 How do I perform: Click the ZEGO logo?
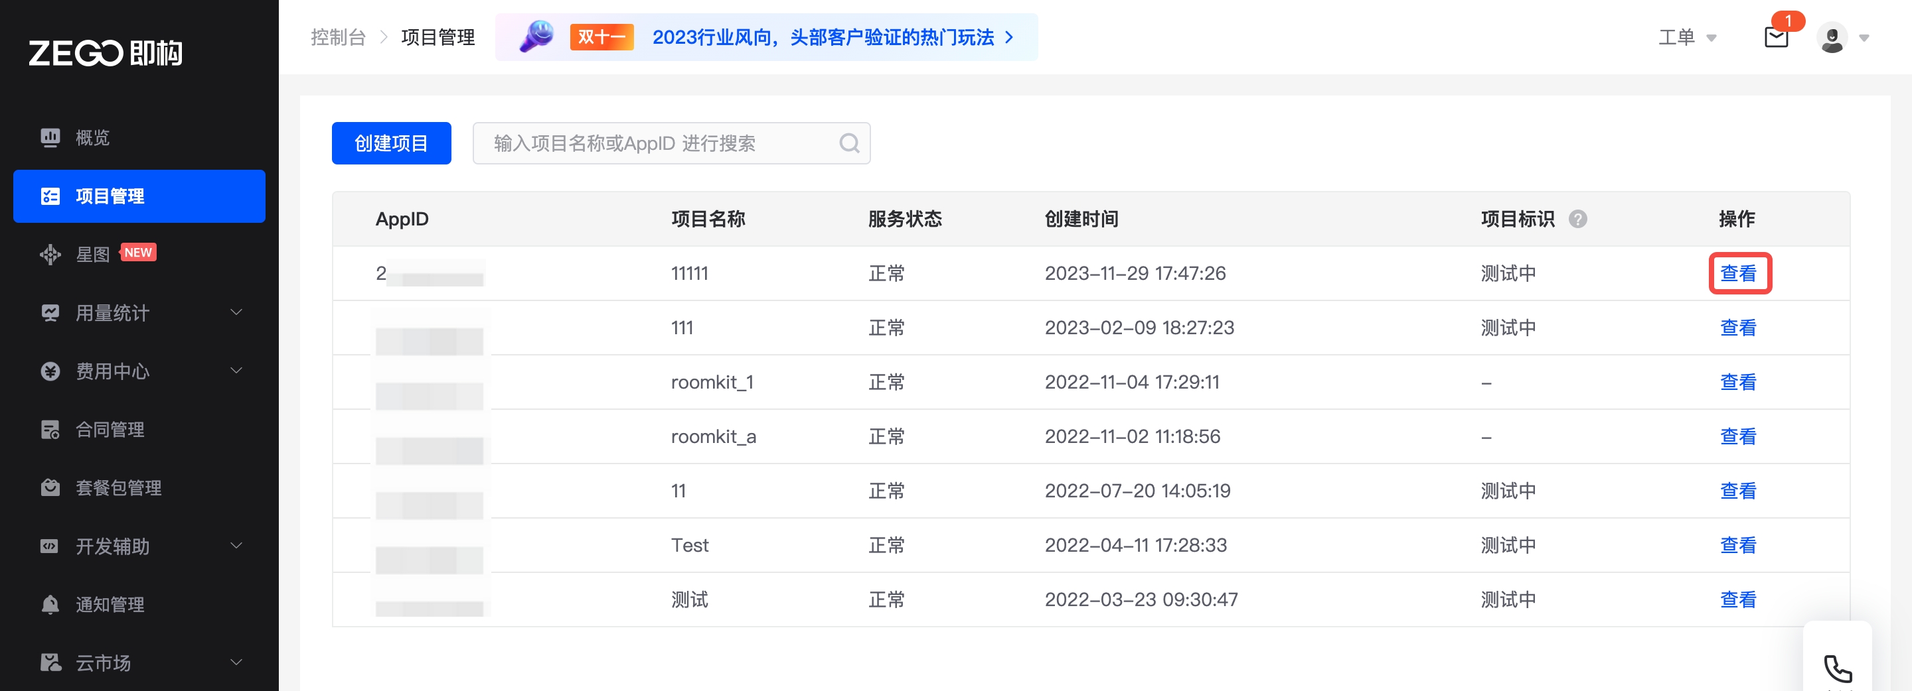coord(106,53)
